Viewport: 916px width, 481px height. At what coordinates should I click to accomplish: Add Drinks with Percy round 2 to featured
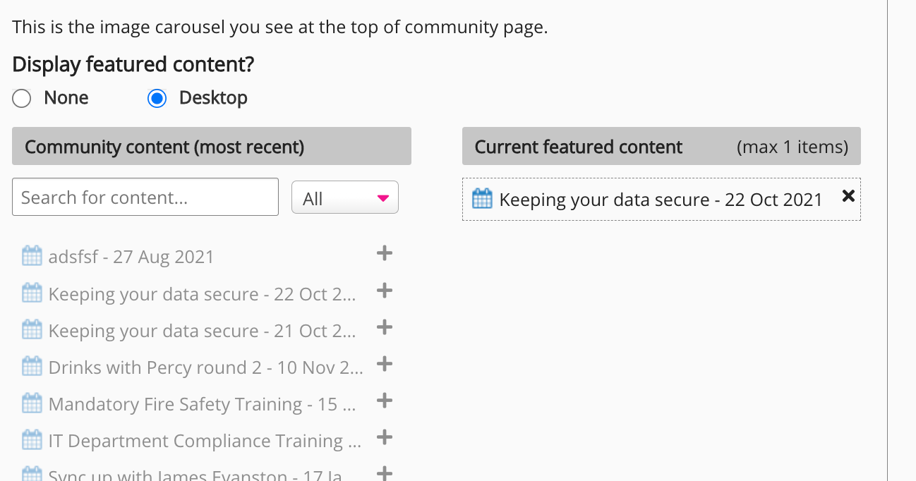[x=385, y=365]
